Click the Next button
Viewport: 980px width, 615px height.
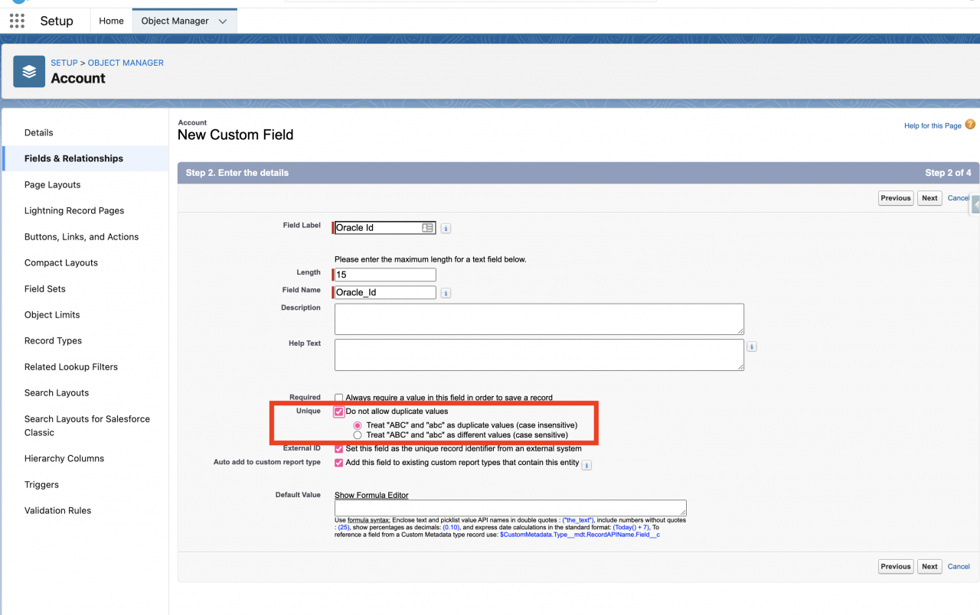click(x=929, y=198)
